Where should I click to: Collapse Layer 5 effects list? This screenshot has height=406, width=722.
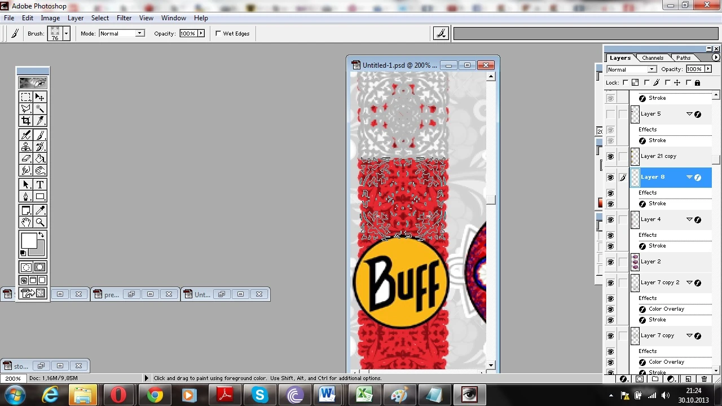(689, 114)
